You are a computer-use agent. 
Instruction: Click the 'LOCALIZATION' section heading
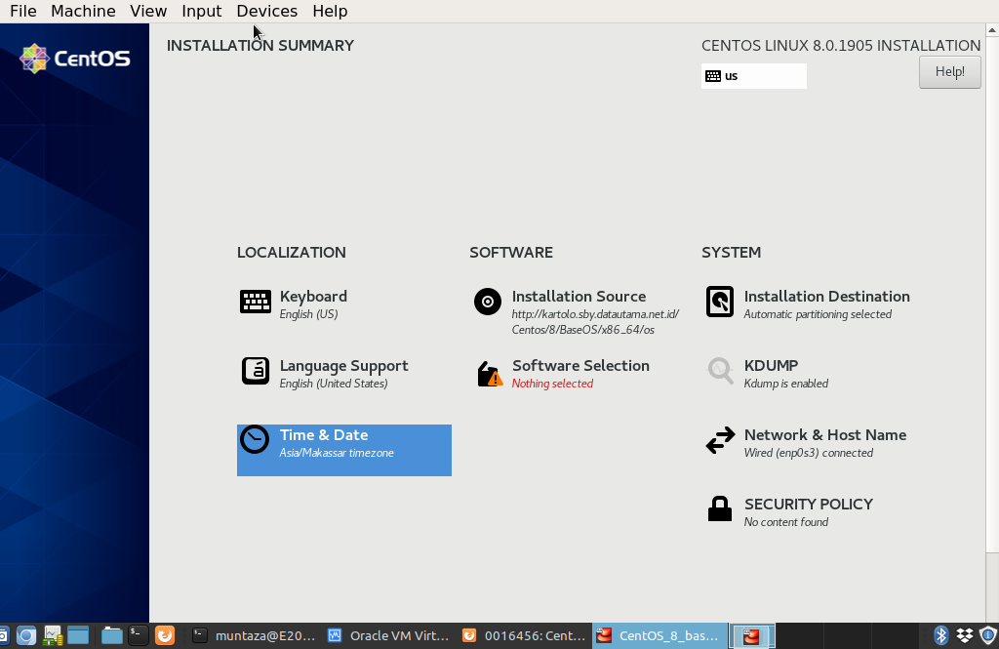point(292,253)
